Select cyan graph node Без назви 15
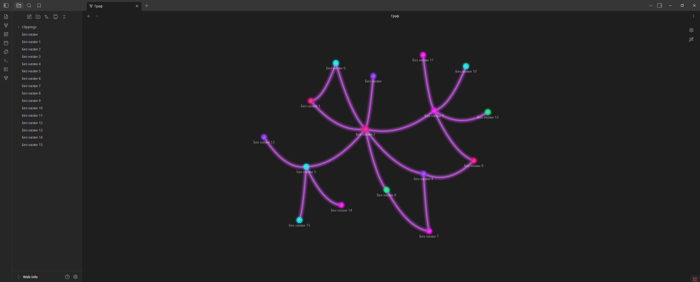Viewport: 700px width, 282px height. pyautogui.click(x=299, y=220)
